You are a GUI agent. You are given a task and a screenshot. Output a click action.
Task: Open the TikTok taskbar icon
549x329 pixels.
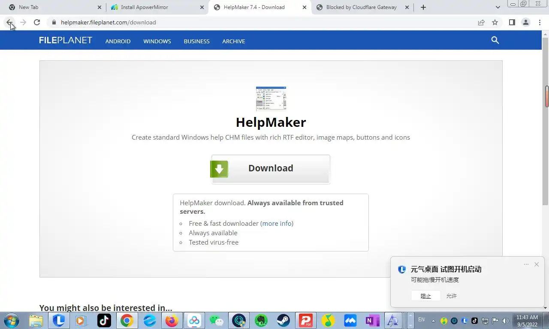point(104,320)
